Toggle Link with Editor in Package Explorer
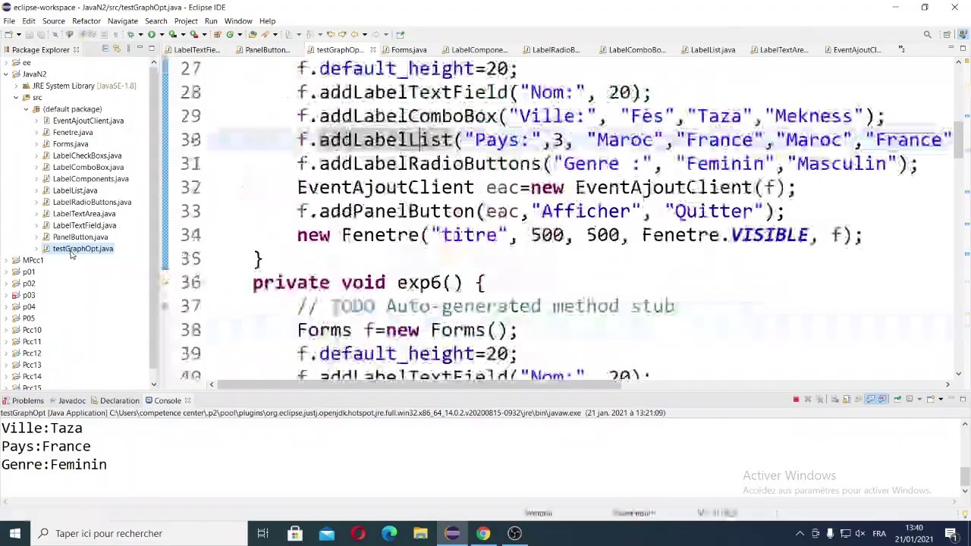 pos(116,49)
